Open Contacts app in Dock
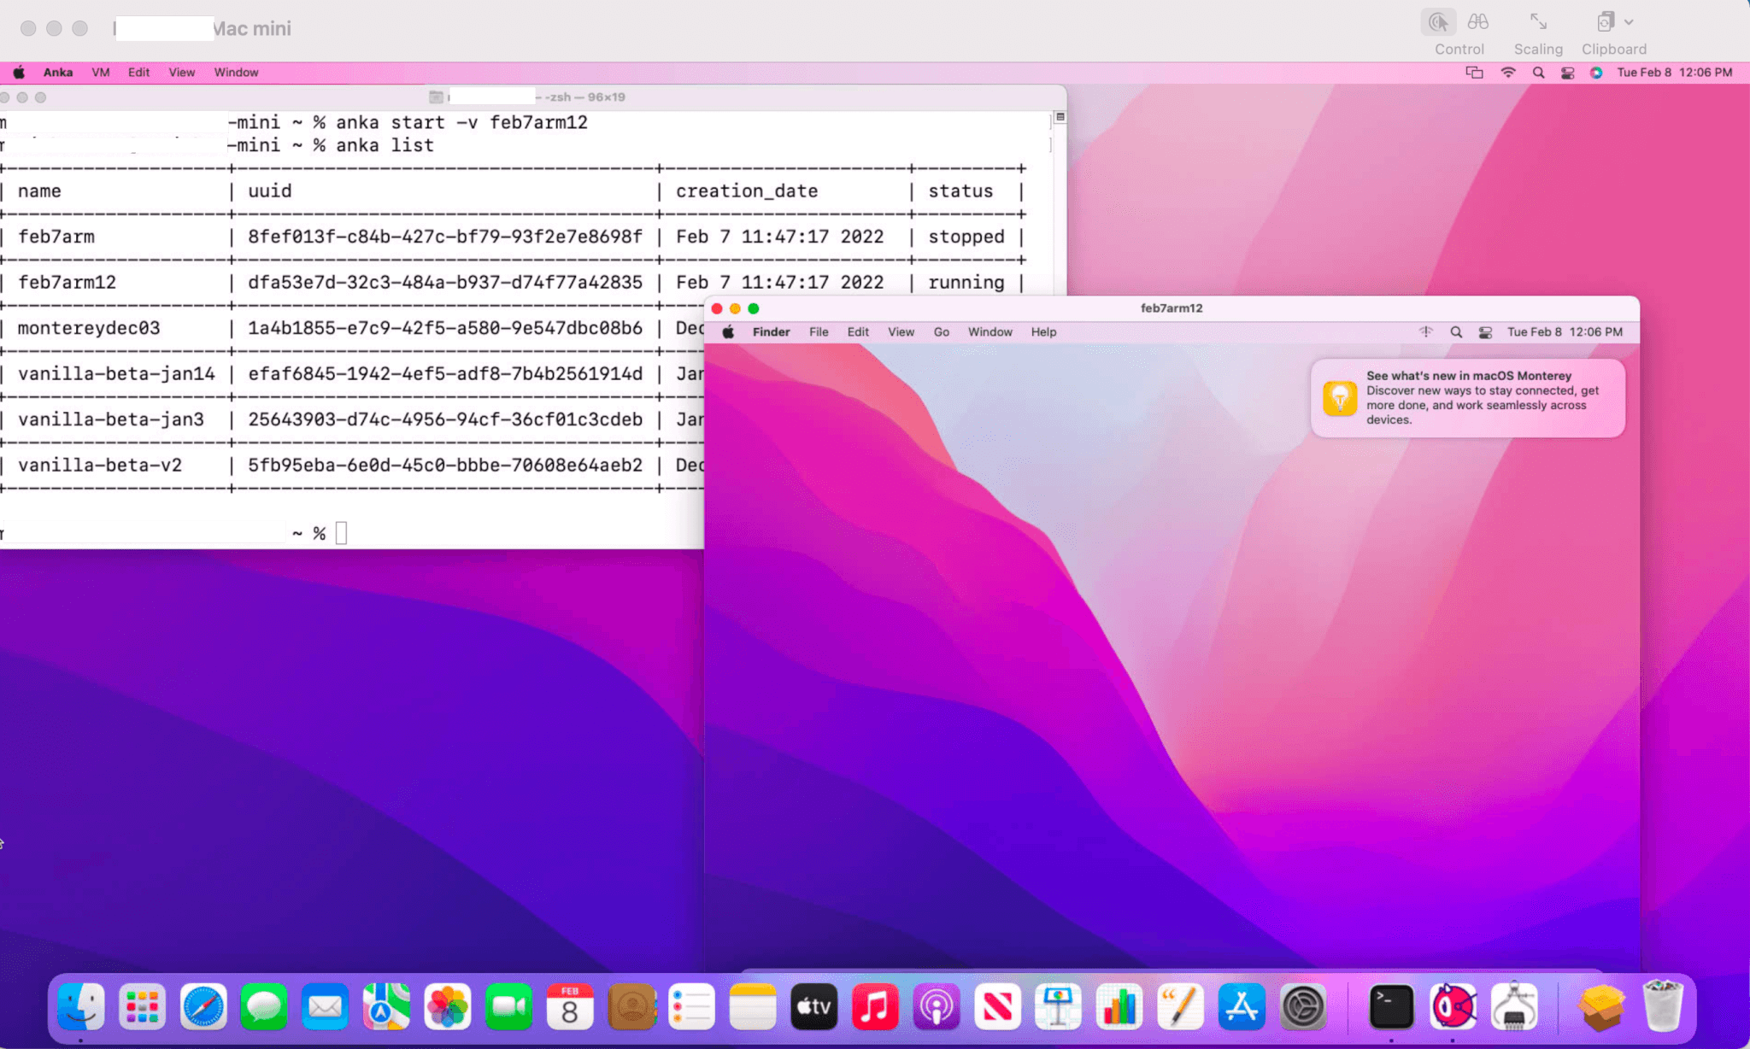1750x1049 pixels. [x=631, y=1006]
